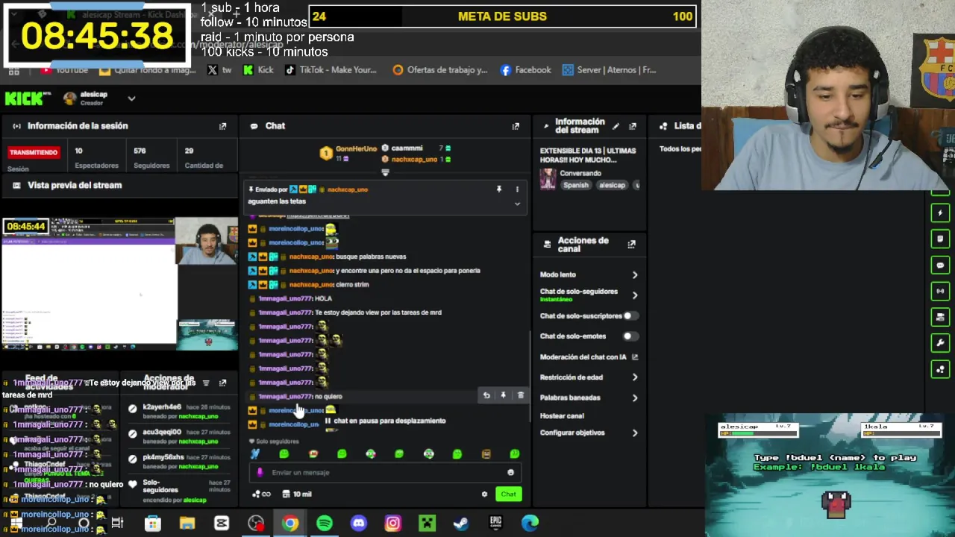The height and width of the screenshot is (537, 955).
Task: Click the broadcast icon in right sidebar
Action: point(940,291)
